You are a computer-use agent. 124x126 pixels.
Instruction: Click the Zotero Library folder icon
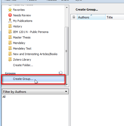[x=10, y=59]
